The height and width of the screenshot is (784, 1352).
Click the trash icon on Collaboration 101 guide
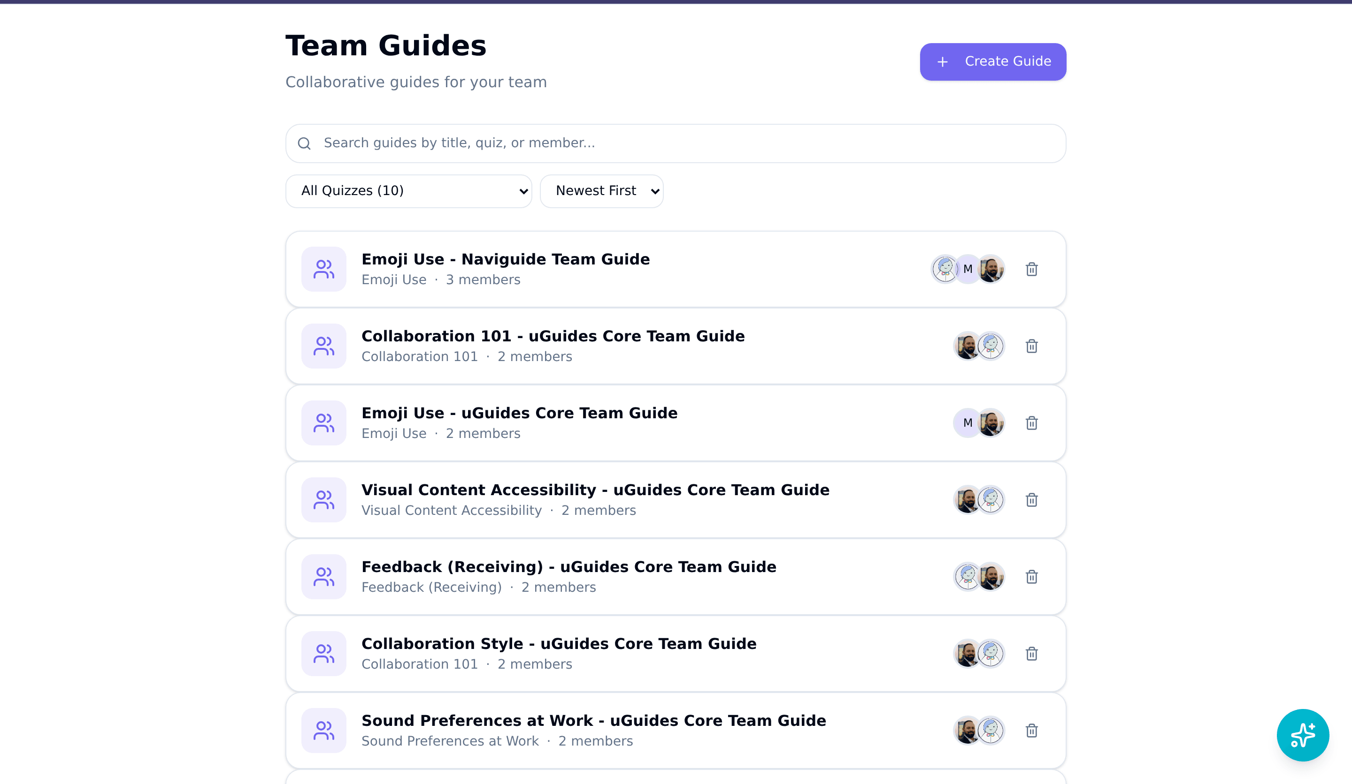[1031, 346]
